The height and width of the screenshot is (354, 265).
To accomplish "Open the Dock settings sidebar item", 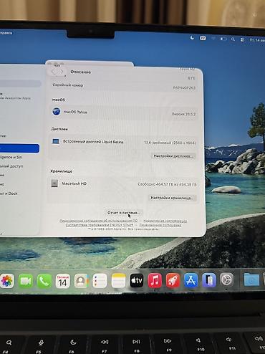I will coord(9,193).
